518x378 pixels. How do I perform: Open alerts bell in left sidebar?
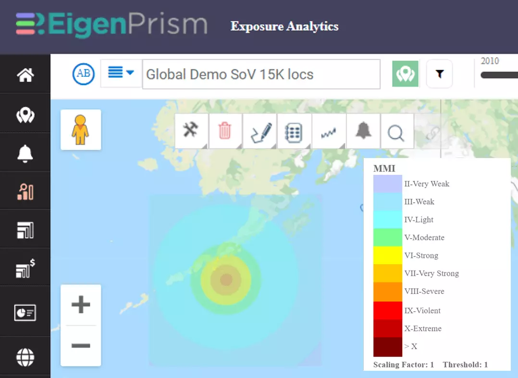pos(25,154)
